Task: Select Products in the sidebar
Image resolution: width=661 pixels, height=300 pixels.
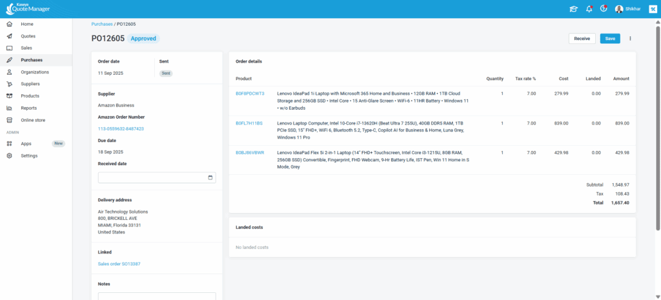Action: 30,96
